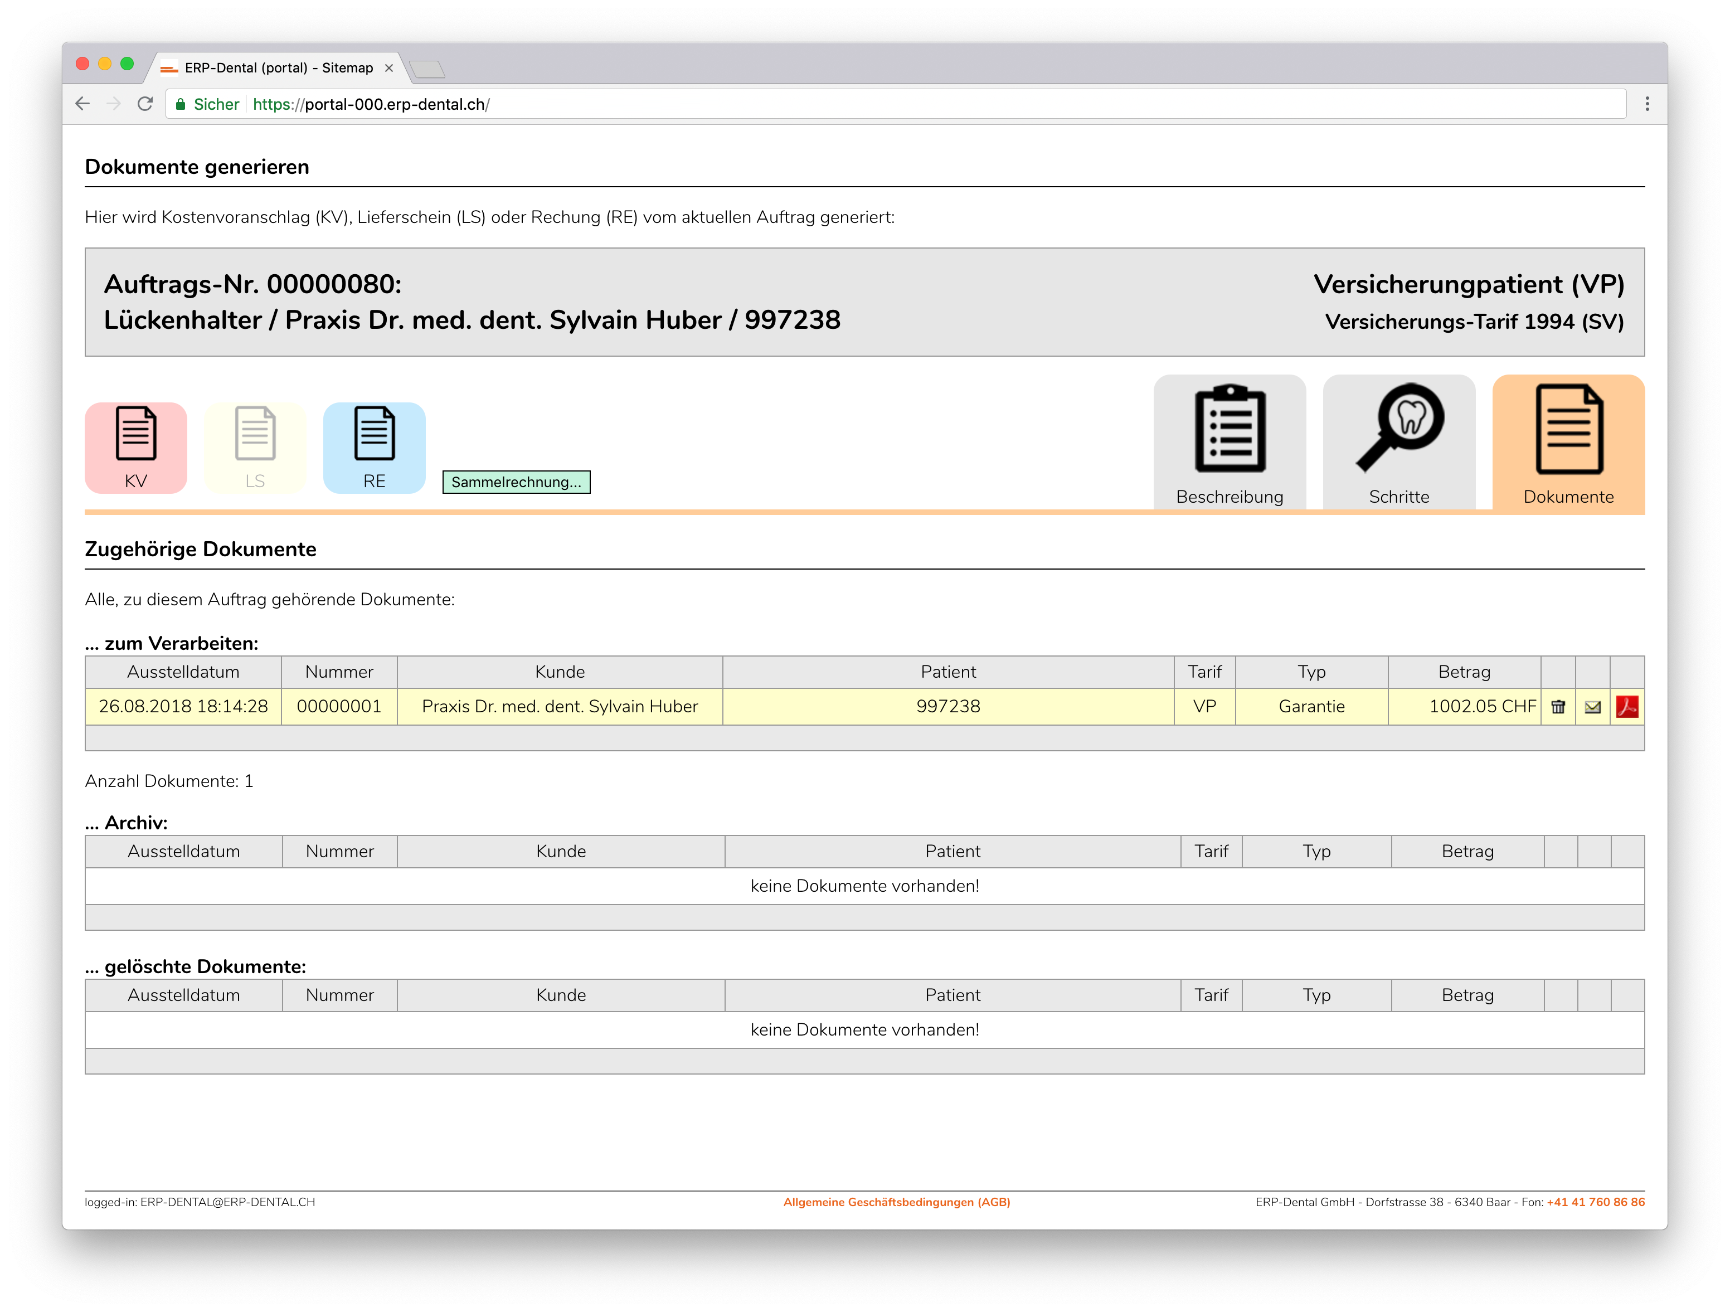Click document number 00000001 cell
This screenshot has height=1312, width=1730.
pos(339,706)
